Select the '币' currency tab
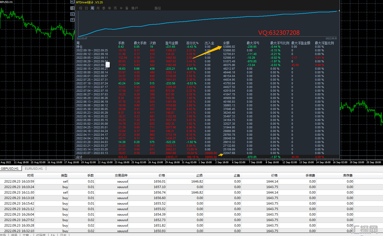 pos(115,8)
